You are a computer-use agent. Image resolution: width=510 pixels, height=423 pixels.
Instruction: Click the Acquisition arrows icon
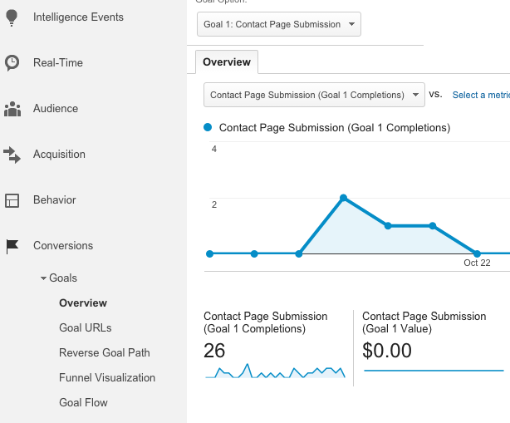tap(12, 155)
